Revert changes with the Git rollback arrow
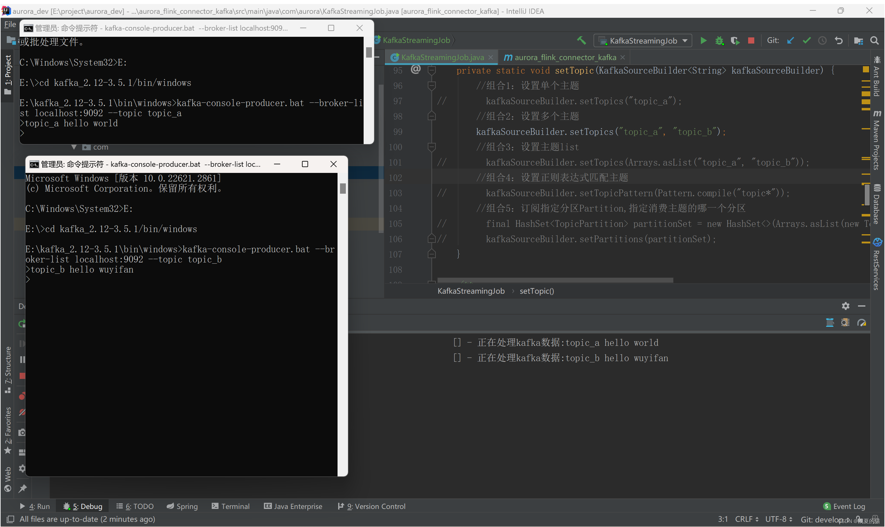Screen dimensions: 885x527 [x=838, y=40]
